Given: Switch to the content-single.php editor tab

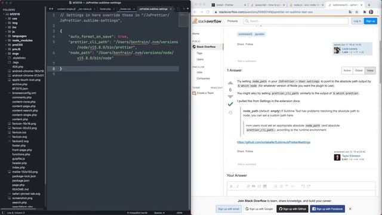Looking at the screenshot, I should click(66, 9).
